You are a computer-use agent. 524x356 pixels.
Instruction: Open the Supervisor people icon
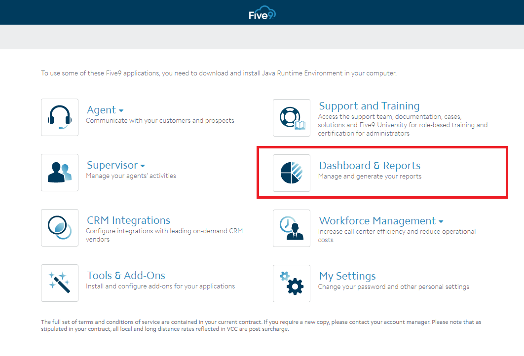pos(60,172)
